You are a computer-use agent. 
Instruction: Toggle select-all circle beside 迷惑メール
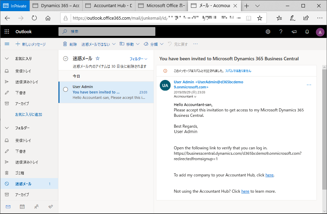(x=66, y=59)
